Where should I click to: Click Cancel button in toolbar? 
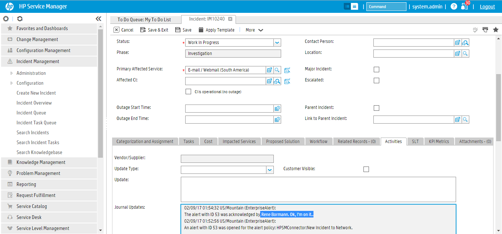[x=123, y=30]
